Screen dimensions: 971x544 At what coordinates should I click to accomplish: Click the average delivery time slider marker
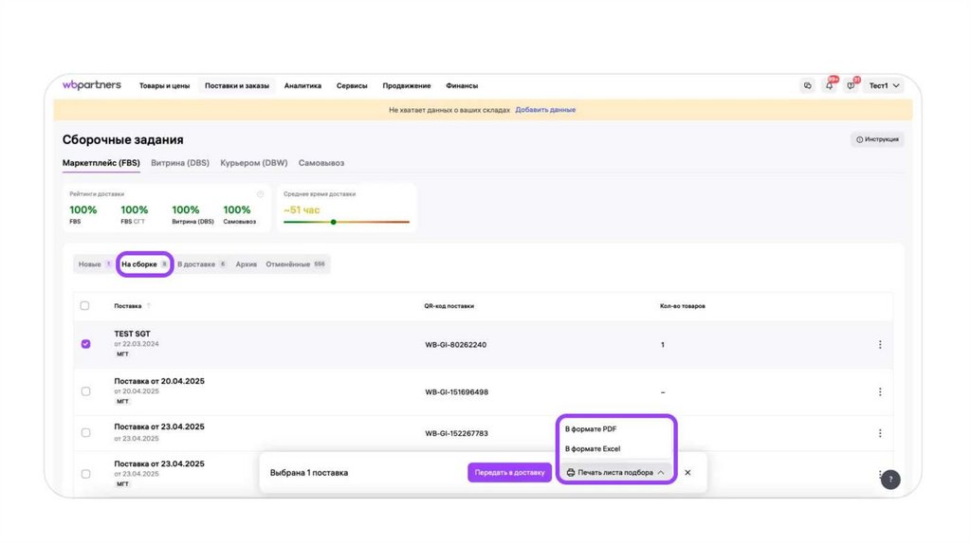pos(333,222)
